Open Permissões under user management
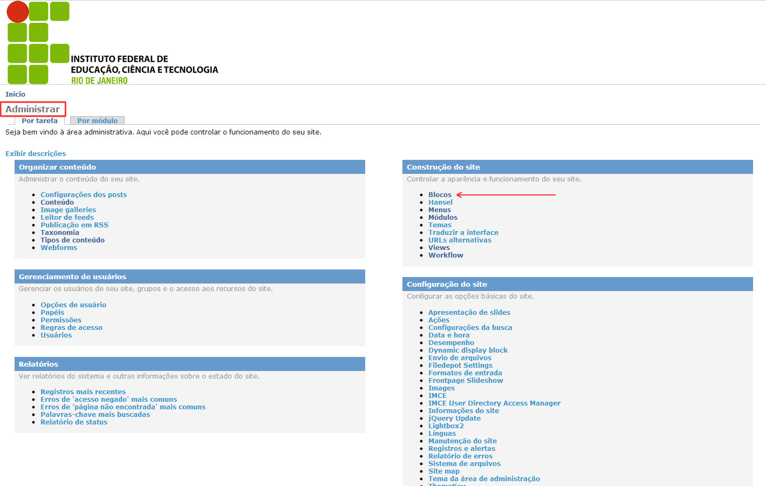The image size is (766, 486). pos(61,320)
